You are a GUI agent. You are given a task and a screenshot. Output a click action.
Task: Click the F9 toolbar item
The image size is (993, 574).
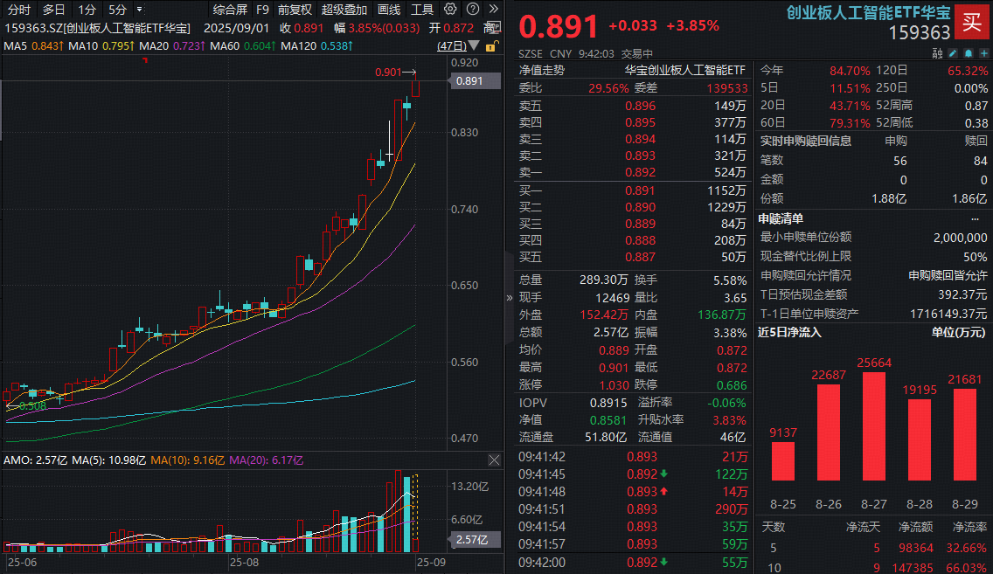tap(262, 10)
